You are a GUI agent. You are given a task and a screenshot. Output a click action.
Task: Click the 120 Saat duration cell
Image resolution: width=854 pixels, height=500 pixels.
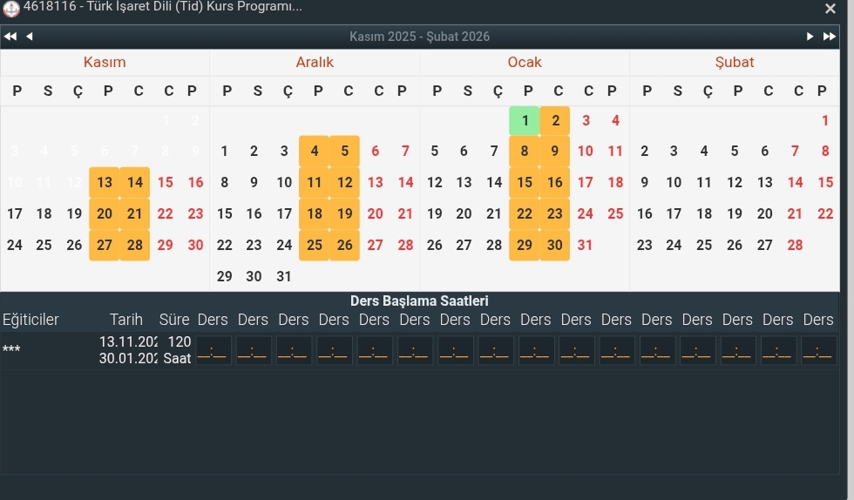click(177, 349)
